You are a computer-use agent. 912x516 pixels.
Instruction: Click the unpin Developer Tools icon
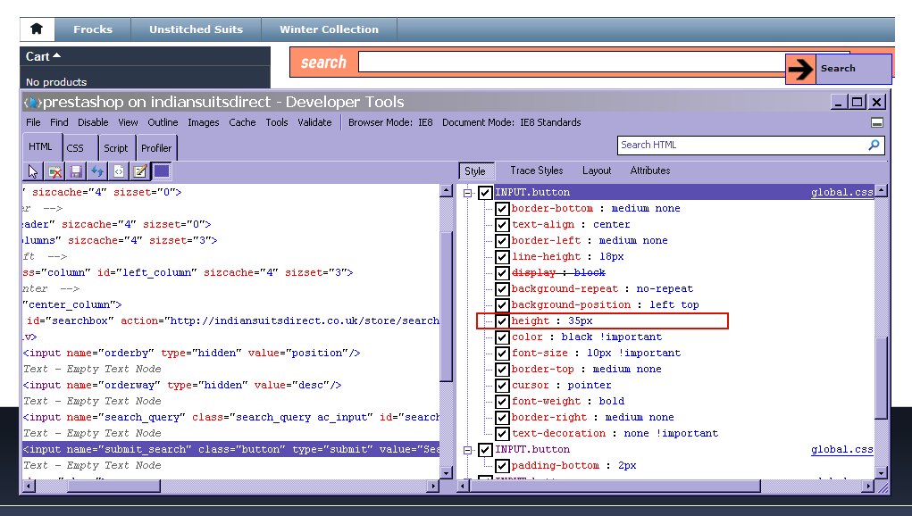(877, 123)
